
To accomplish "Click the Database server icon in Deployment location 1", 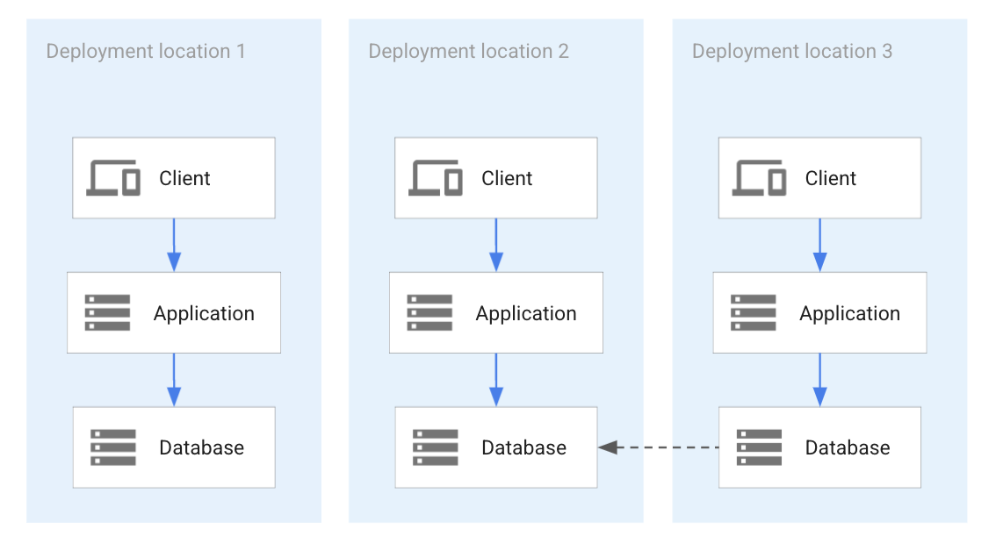I will coord(112,447).
